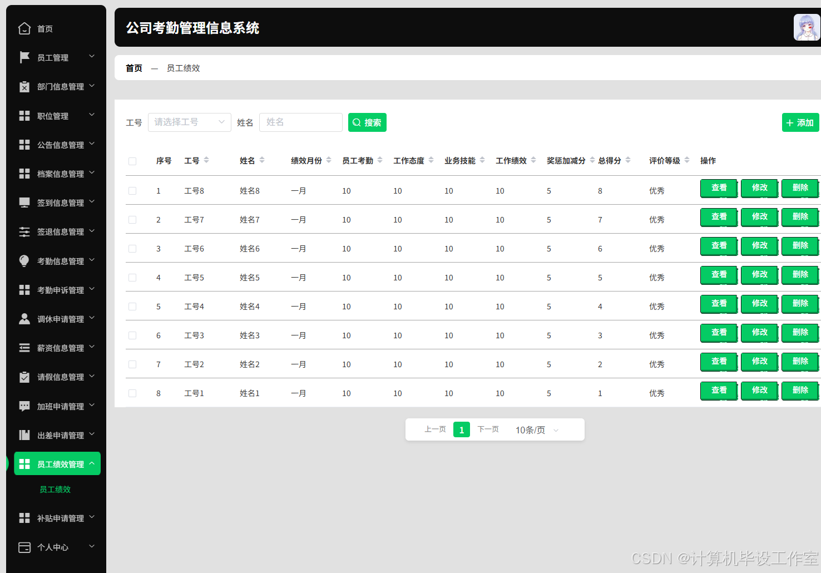Open the 请选择工号 dropdown
The width and height of the screenshot is (821, 573).
click(190, 122)
